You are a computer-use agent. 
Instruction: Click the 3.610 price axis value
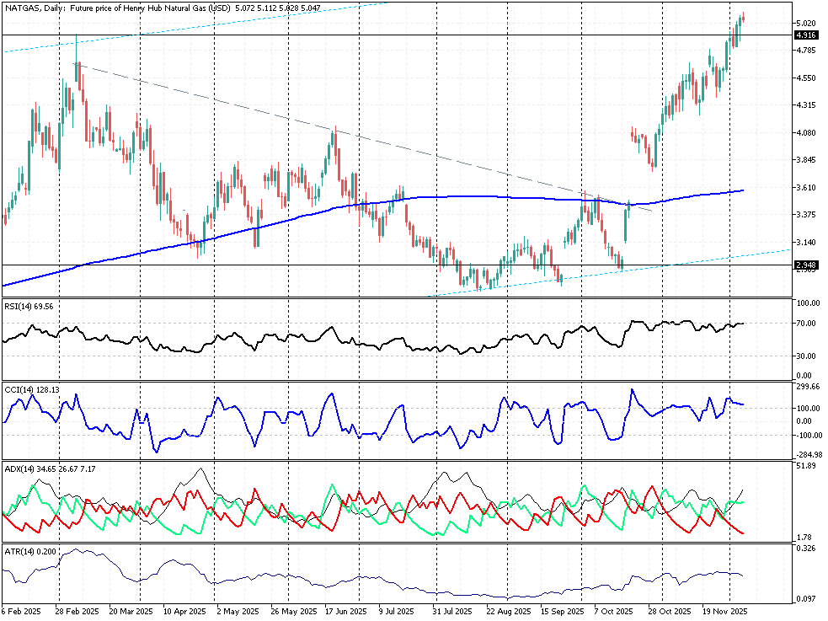click(x=804, y=188)
